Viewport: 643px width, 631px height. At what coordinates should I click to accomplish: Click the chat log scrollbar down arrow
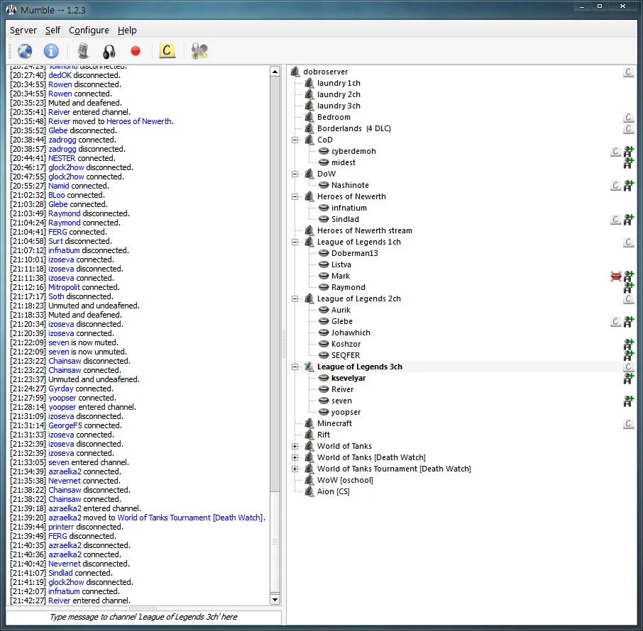point(275,600)
